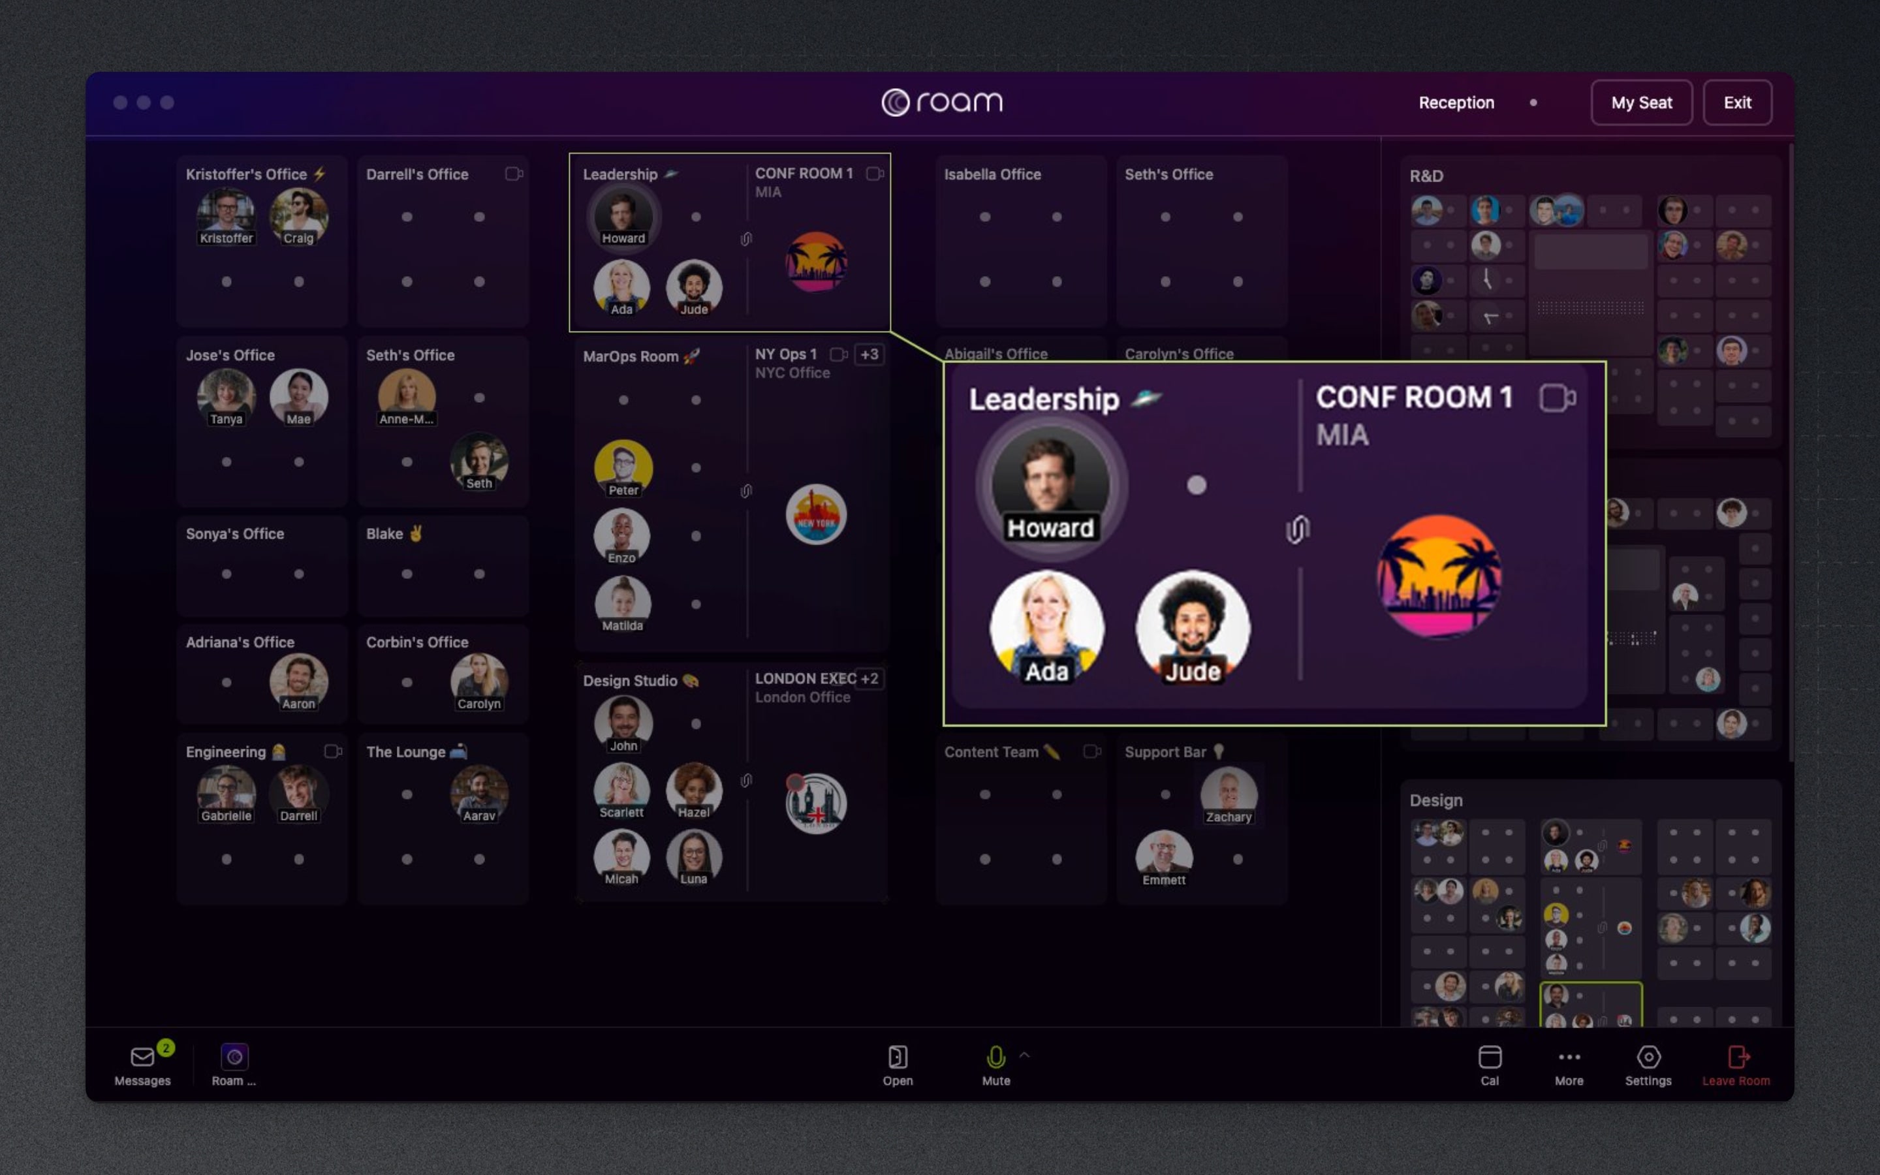Click the Reception label in top bar
Image resolution: width=1880 pixels, height=1175 pixels.
(1455, 102)
